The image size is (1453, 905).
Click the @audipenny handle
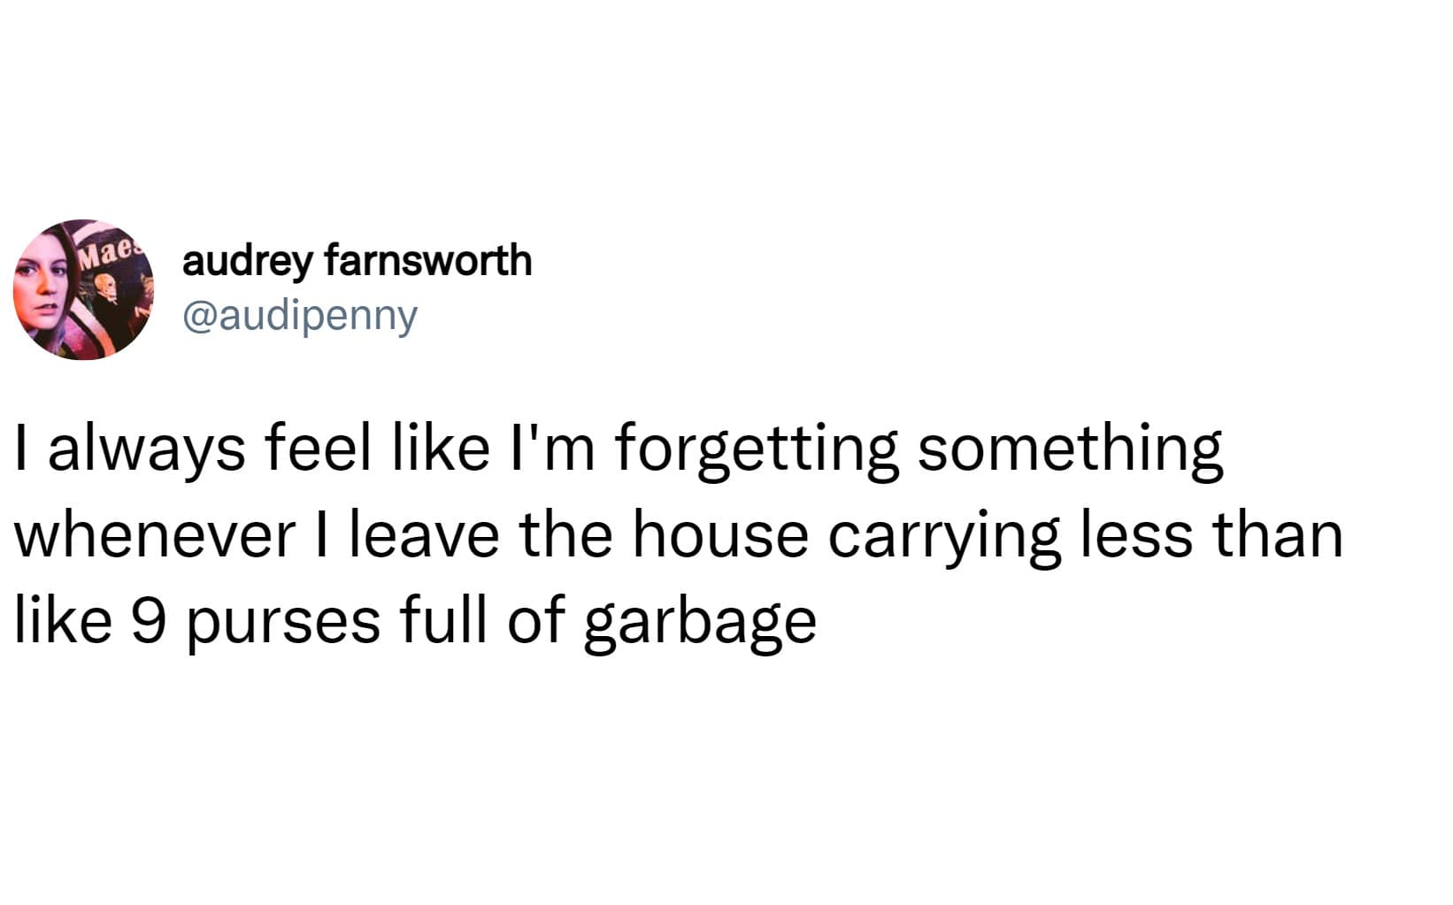coord(299,316)
